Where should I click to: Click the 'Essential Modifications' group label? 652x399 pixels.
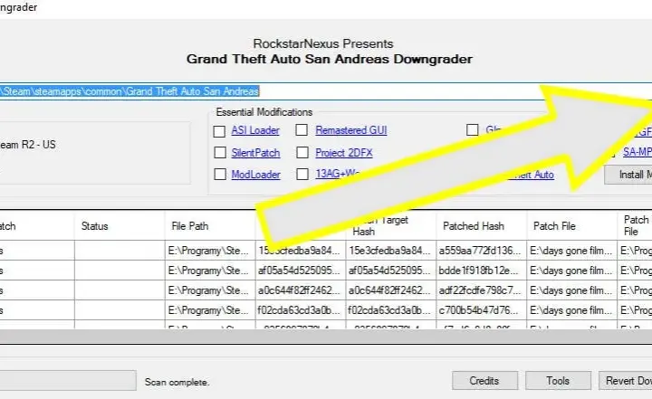click(264, 112)
